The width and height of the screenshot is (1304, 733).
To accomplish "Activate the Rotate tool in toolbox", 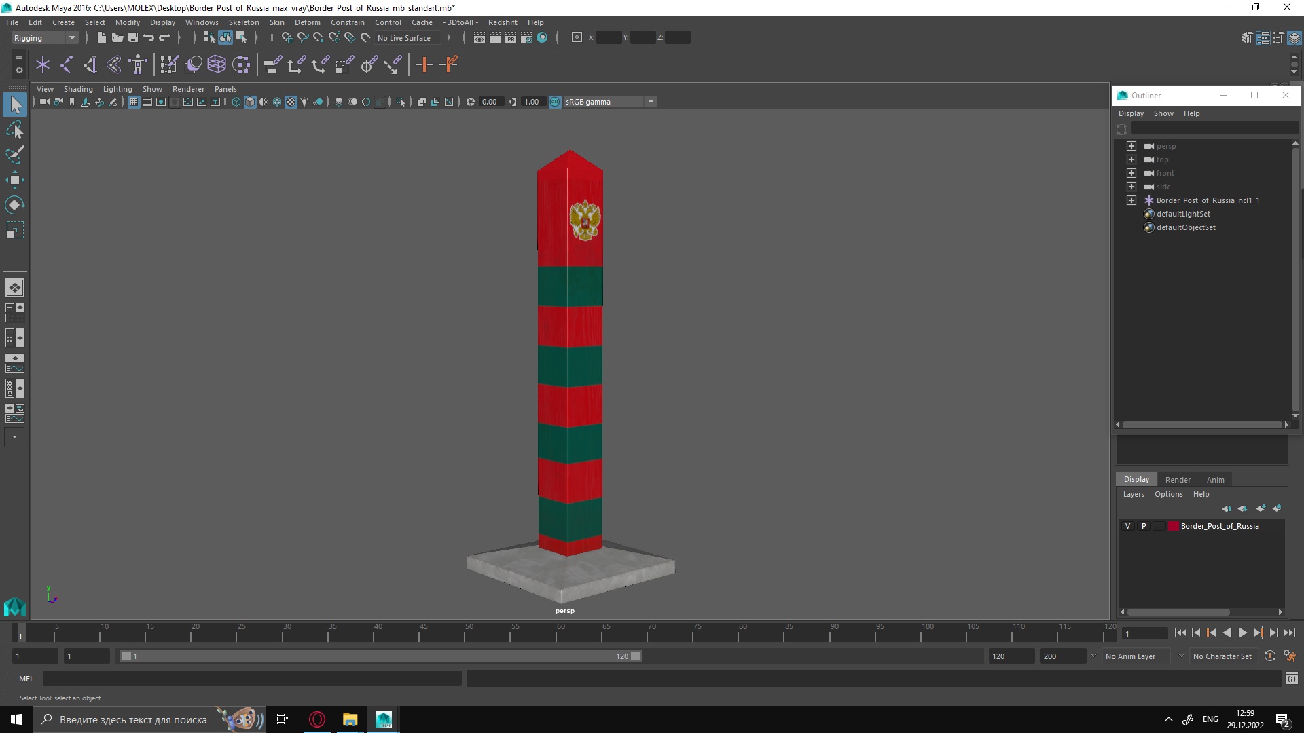I will (x=15, y=205).
